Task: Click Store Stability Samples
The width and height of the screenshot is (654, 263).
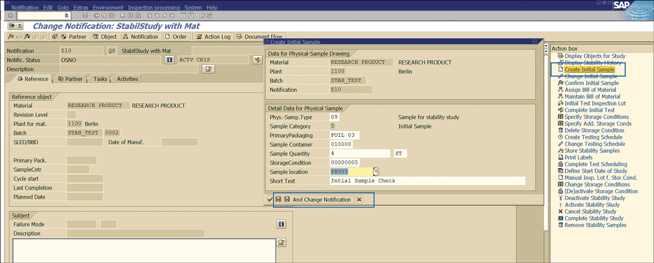Action: (x=592, y=151)
